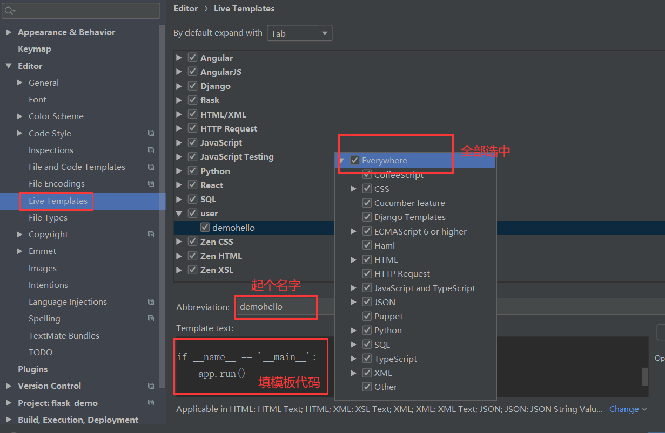This screenshot has width=665, height=433.
Task: Click the ECMAScript 6 or higher label
Action: pyautogui.click(x=420, y=231)
